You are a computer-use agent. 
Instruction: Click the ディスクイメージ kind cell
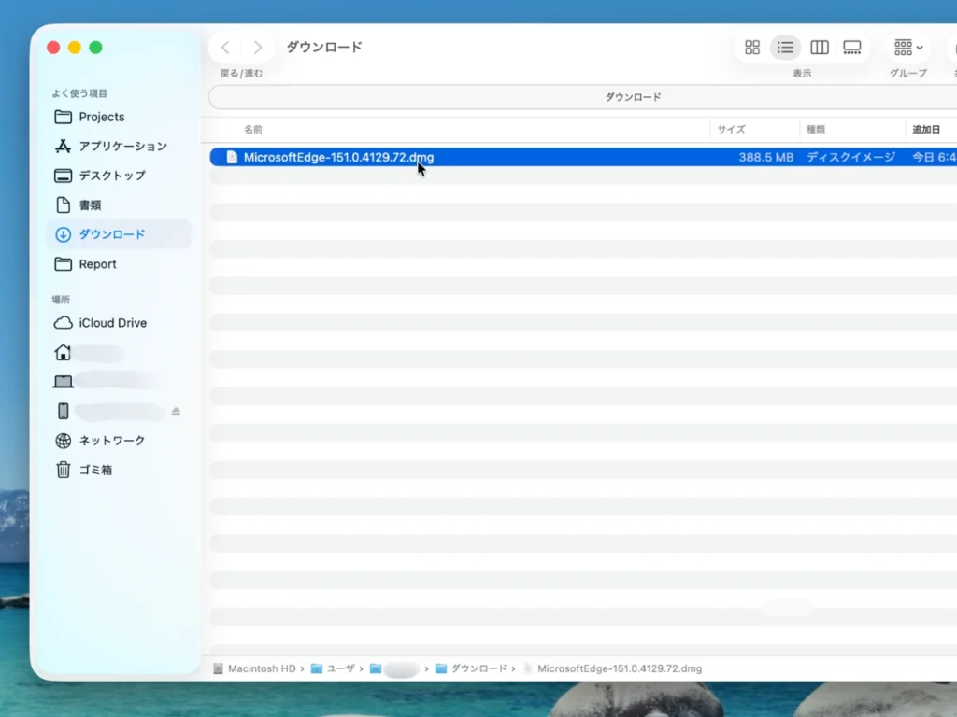[x=850, y=157]
